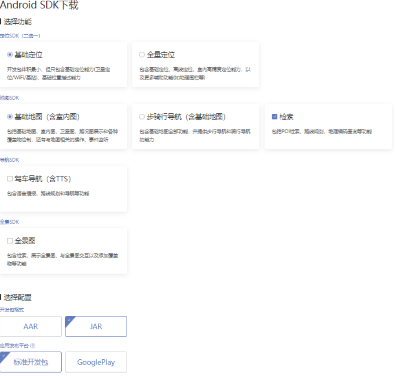Select the 步骑行导航（含基础地图）option
409x376 pixels.
click(x=141, y=117)
